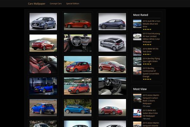Open the grey interior dashboard thumbnail

[112, 86]
